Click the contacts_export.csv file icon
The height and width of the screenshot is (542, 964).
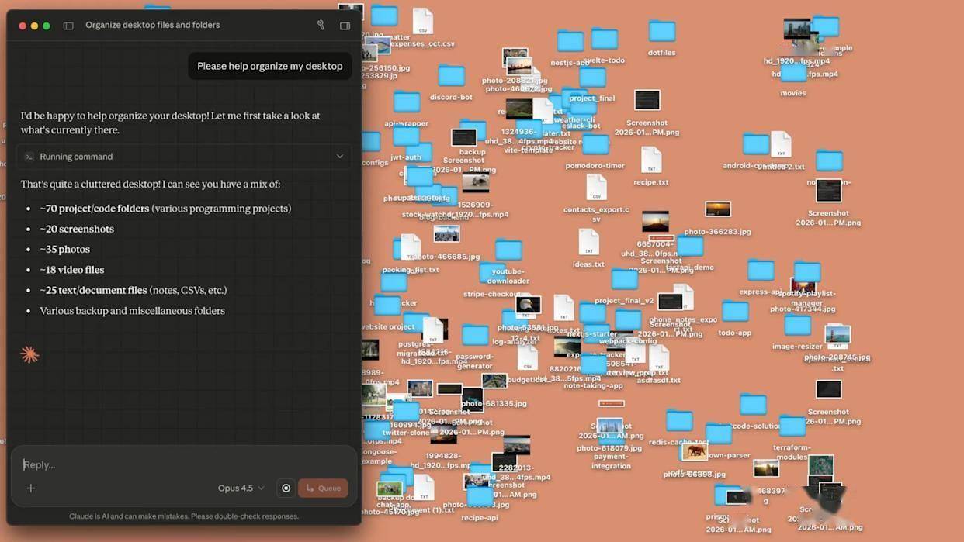(596, 188)
